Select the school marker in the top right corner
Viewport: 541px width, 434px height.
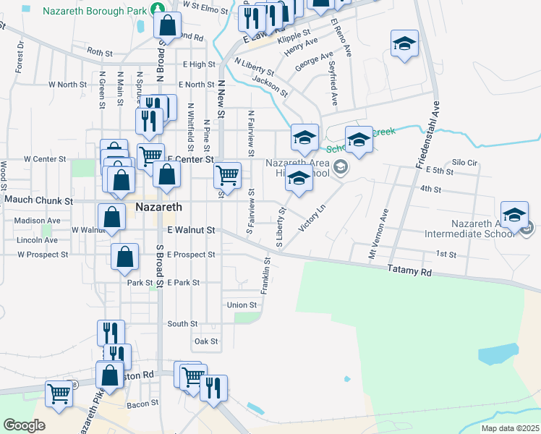[x=405, y=44]
